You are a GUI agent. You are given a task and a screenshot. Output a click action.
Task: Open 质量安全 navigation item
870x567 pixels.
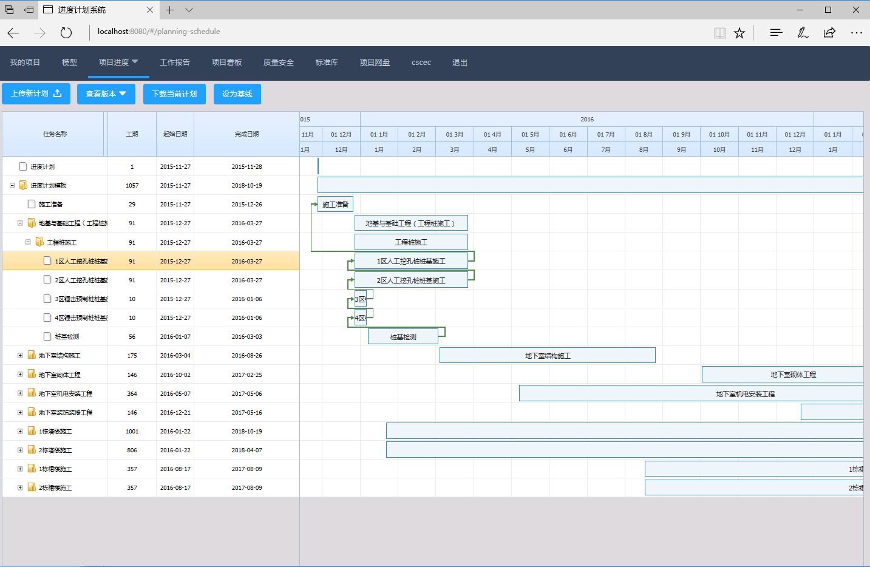coord(279,63)
